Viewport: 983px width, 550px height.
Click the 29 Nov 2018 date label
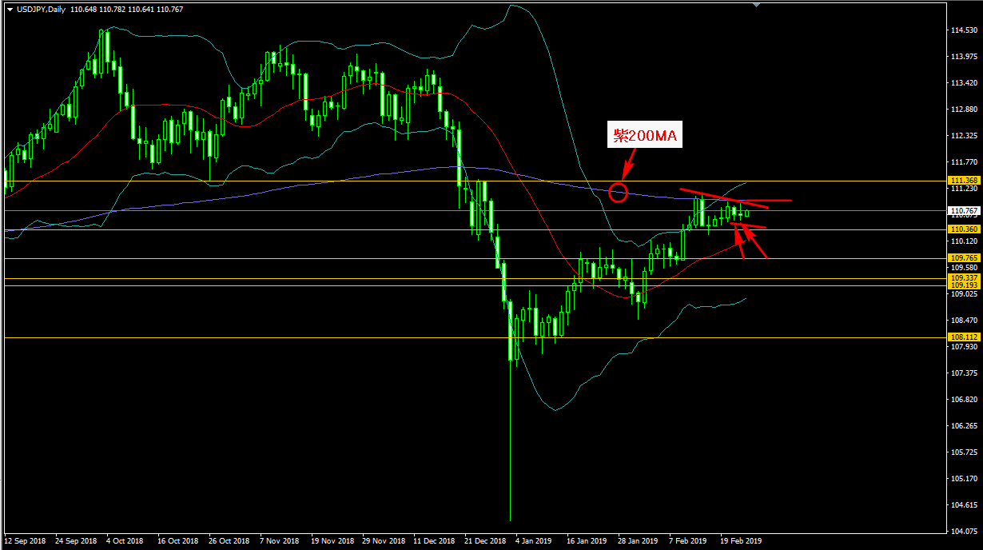point(384,540)
